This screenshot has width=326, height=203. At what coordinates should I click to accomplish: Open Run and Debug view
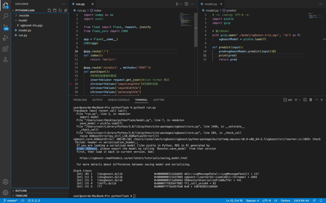pos(5,38)
